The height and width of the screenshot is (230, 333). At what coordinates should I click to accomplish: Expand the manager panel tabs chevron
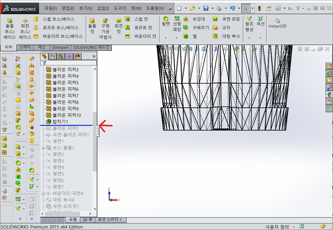[x=94, y=56]
